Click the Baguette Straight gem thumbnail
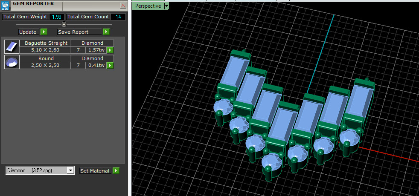This screenshot has width=419, height=196. coord(12,47)
